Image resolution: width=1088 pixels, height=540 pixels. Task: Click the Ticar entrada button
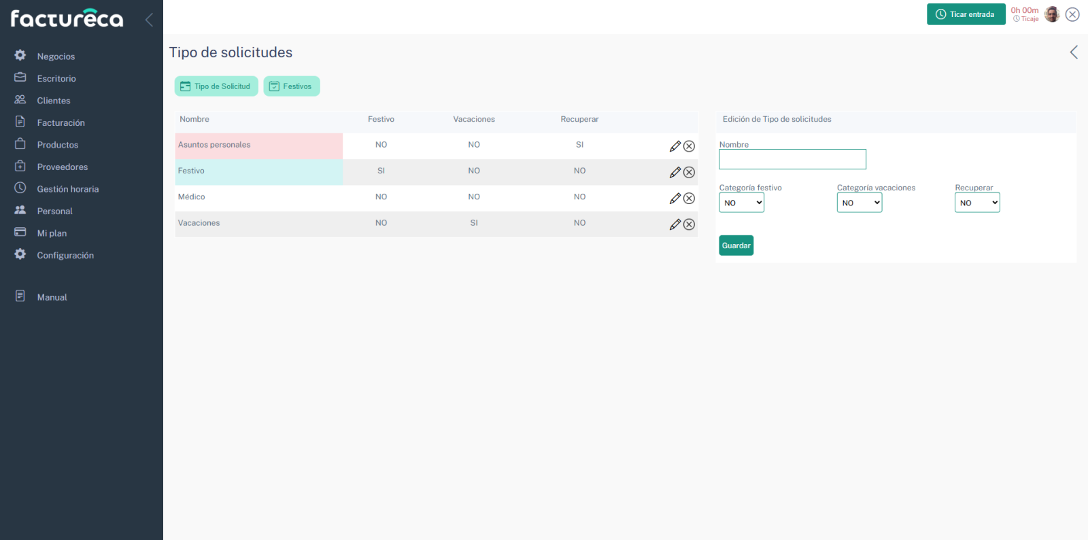coord(966,14)
